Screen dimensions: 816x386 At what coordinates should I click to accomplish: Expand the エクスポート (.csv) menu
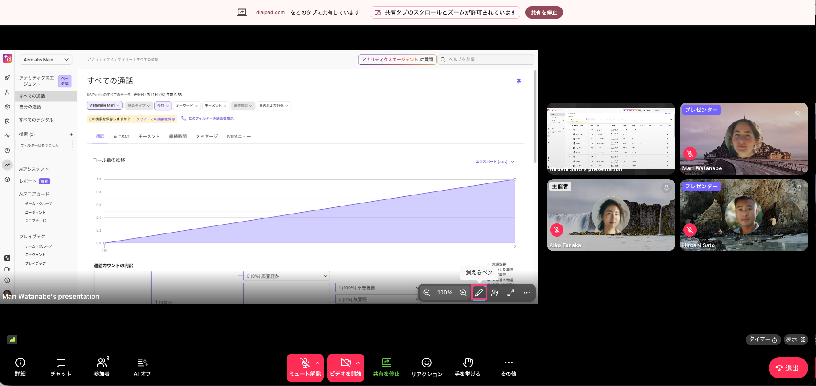[x=495, y=162]
